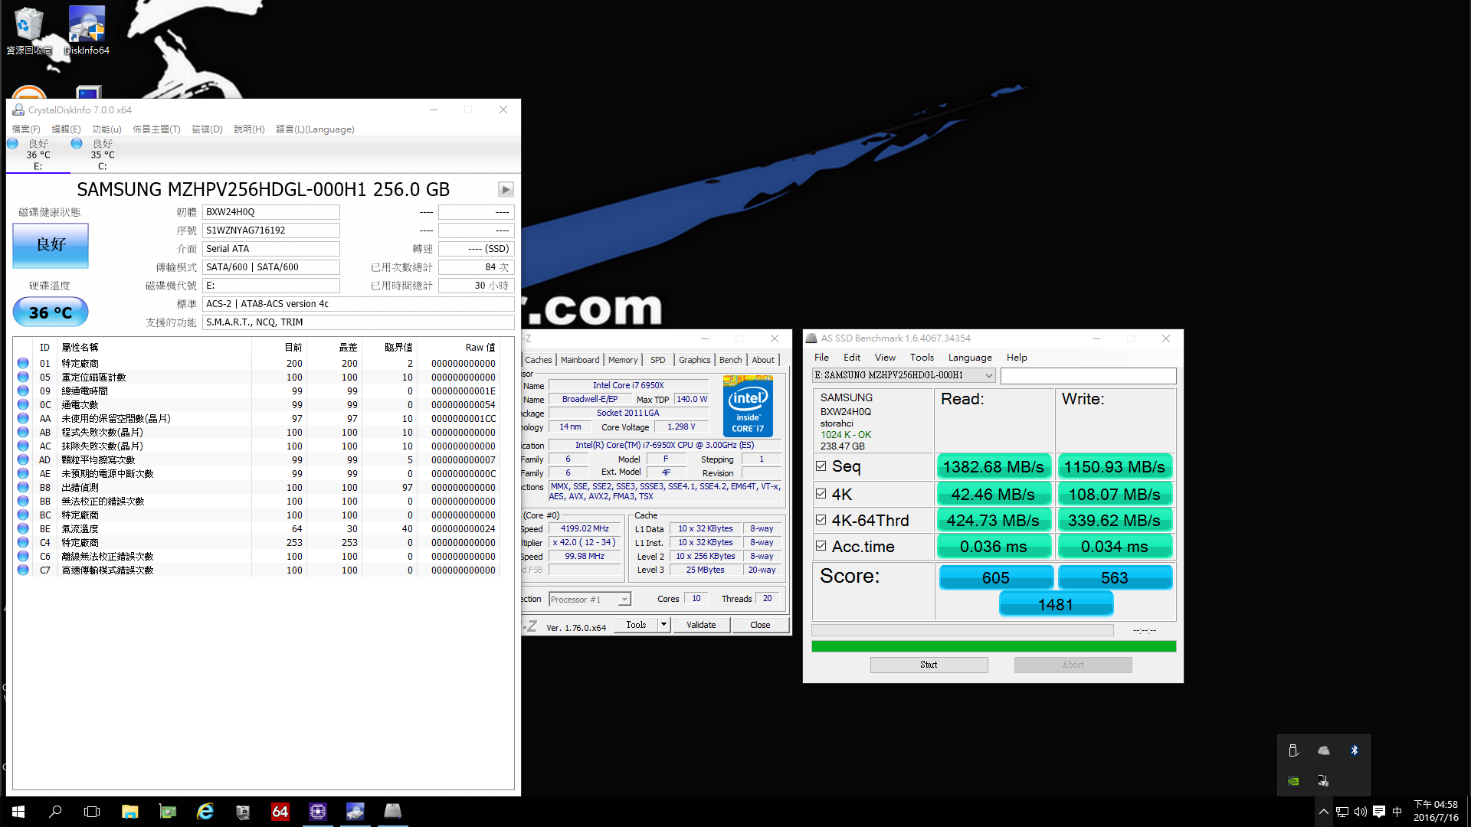Click the 中 input method indicator

click(x=1397, y=812)
